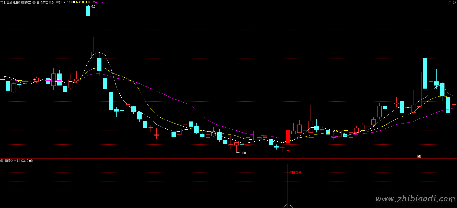The height and width of the screenshot is (208, 457).
Task: Click the diamond icon in the chart corner
Action: coord(450,2)
